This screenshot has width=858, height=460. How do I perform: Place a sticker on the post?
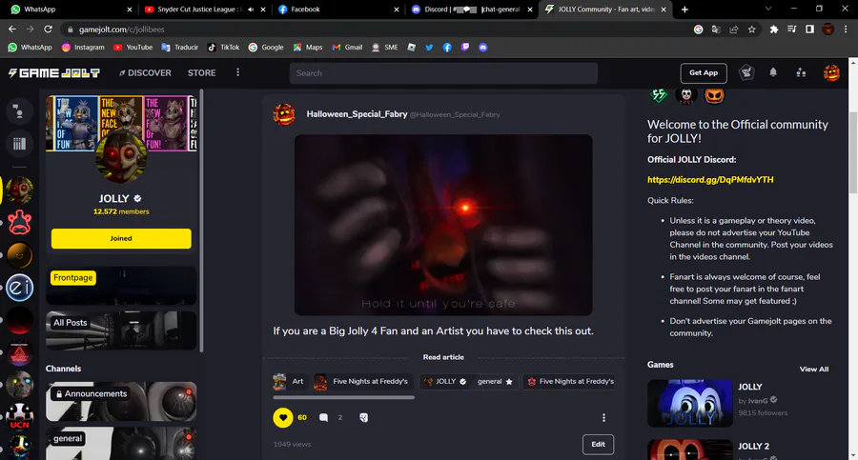coord(364,417)
